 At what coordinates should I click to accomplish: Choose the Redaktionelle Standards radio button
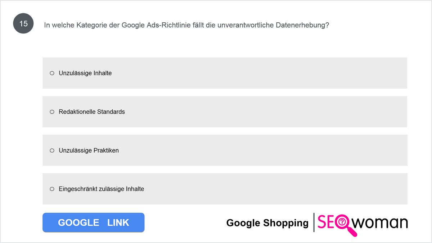point(52,112)
